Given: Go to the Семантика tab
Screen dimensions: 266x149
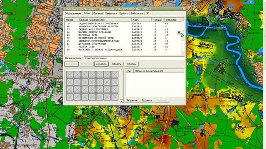Looking at the screenshot, I should [x=111, y=13].
